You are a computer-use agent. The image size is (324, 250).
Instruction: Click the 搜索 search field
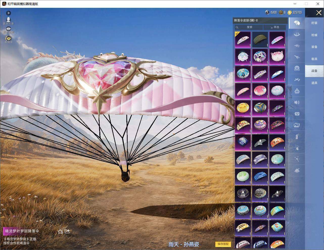249,27
